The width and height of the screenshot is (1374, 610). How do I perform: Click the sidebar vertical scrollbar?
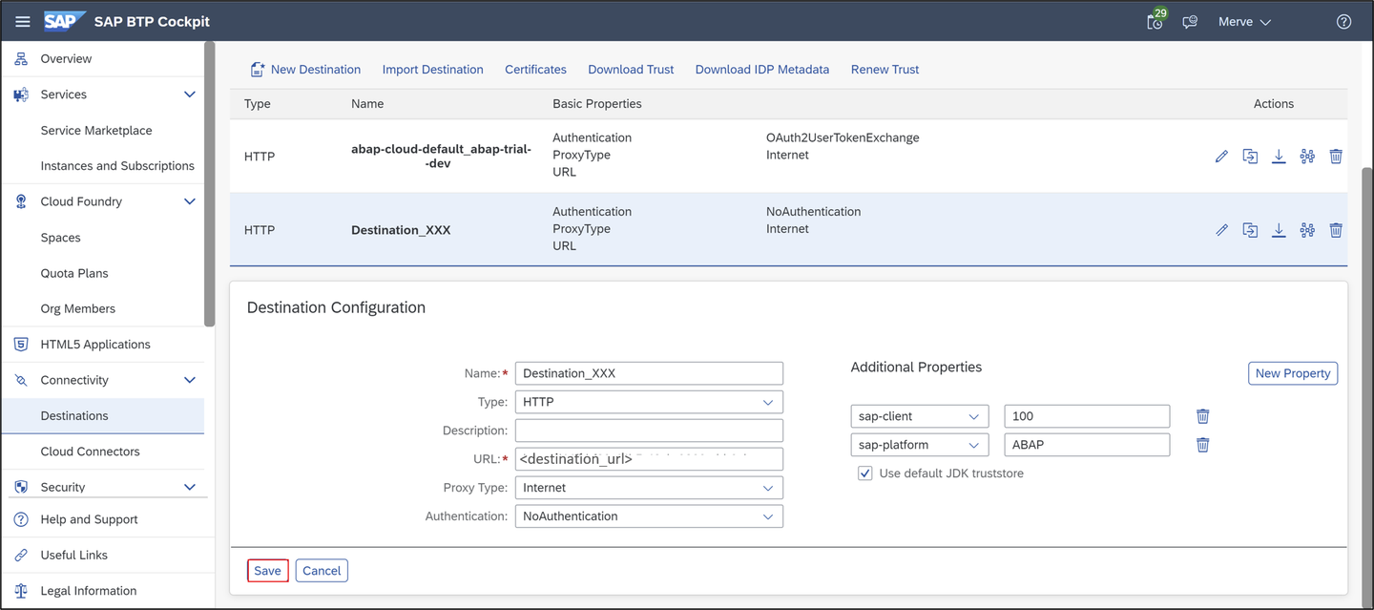pyautogui.click(x=210, y=183)
